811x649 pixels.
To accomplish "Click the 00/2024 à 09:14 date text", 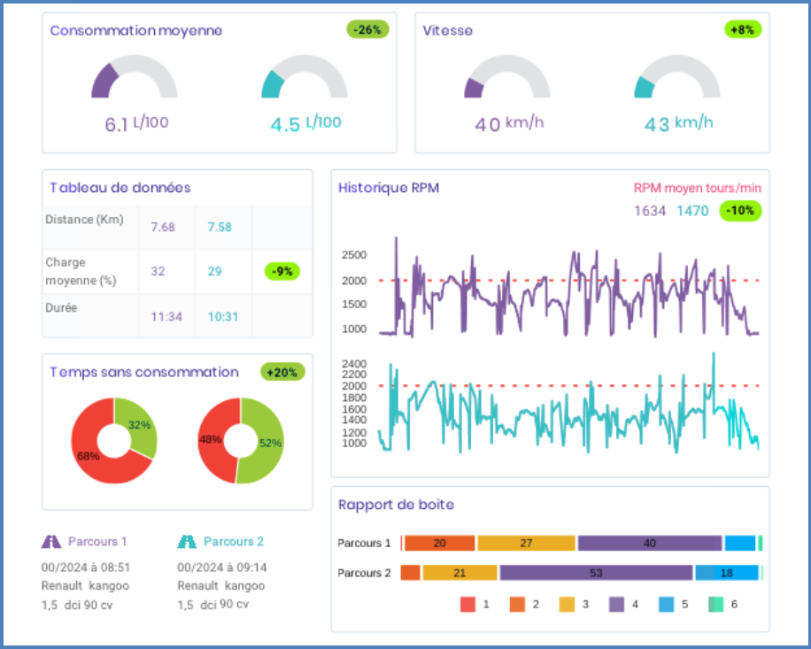I will pos(222,568).
